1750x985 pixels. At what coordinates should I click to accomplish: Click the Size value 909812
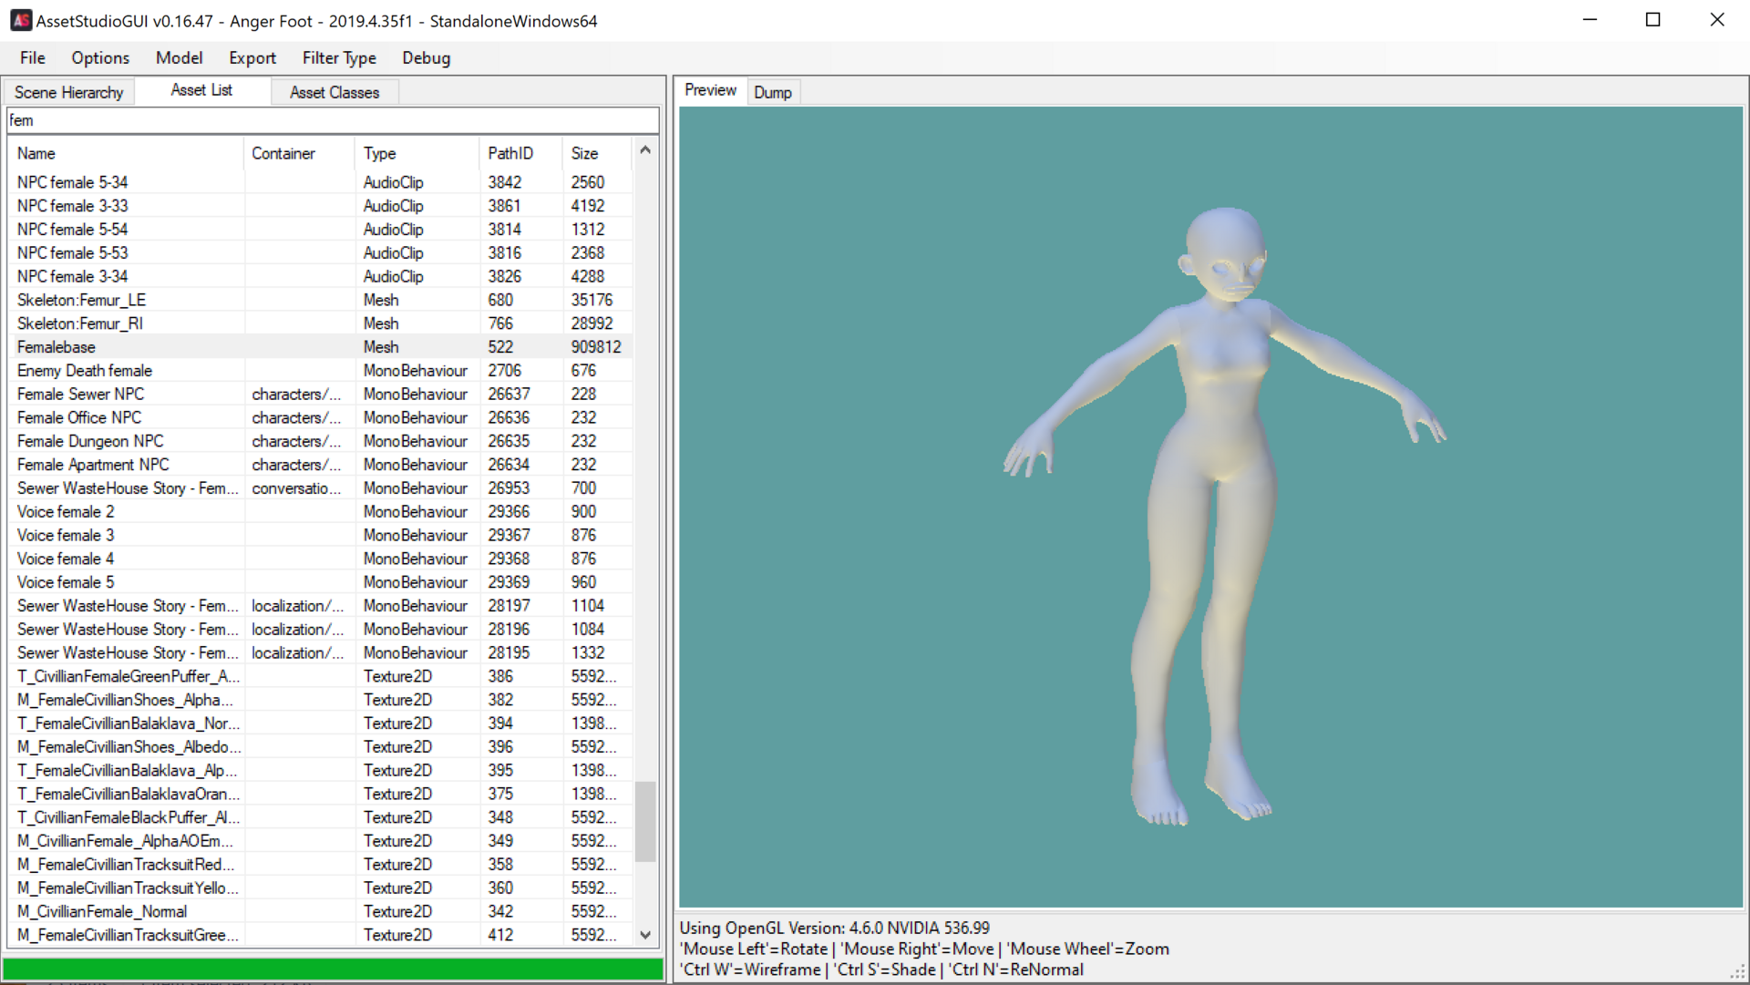point(596,347)
